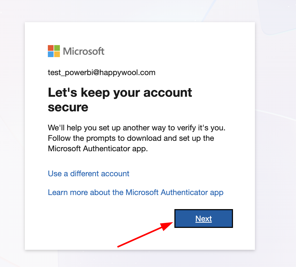
Task: Open the Use a different account link
Action: tap(89, 174)
